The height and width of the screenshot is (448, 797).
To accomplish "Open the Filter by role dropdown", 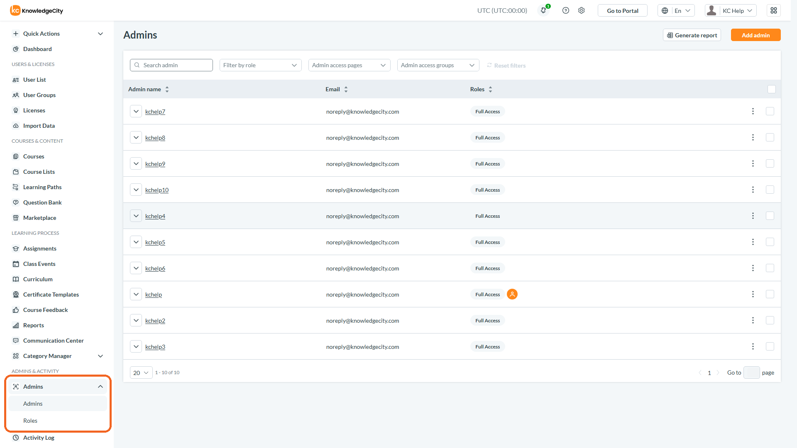I will pyautogui.click(x=260, y=65).
